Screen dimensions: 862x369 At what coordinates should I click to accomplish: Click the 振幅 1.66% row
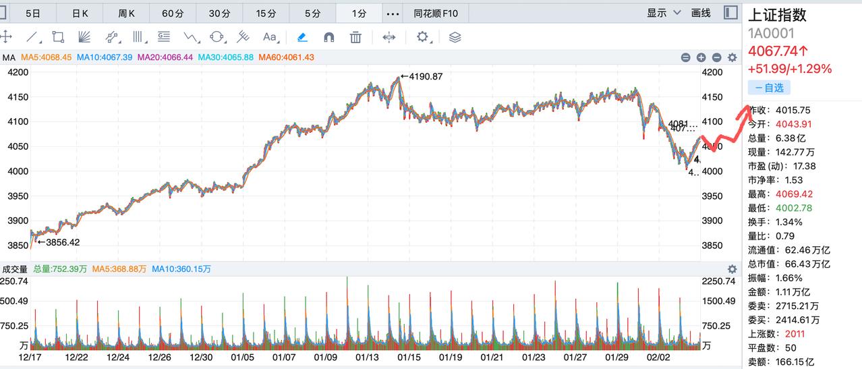click(x=776, y=278)
